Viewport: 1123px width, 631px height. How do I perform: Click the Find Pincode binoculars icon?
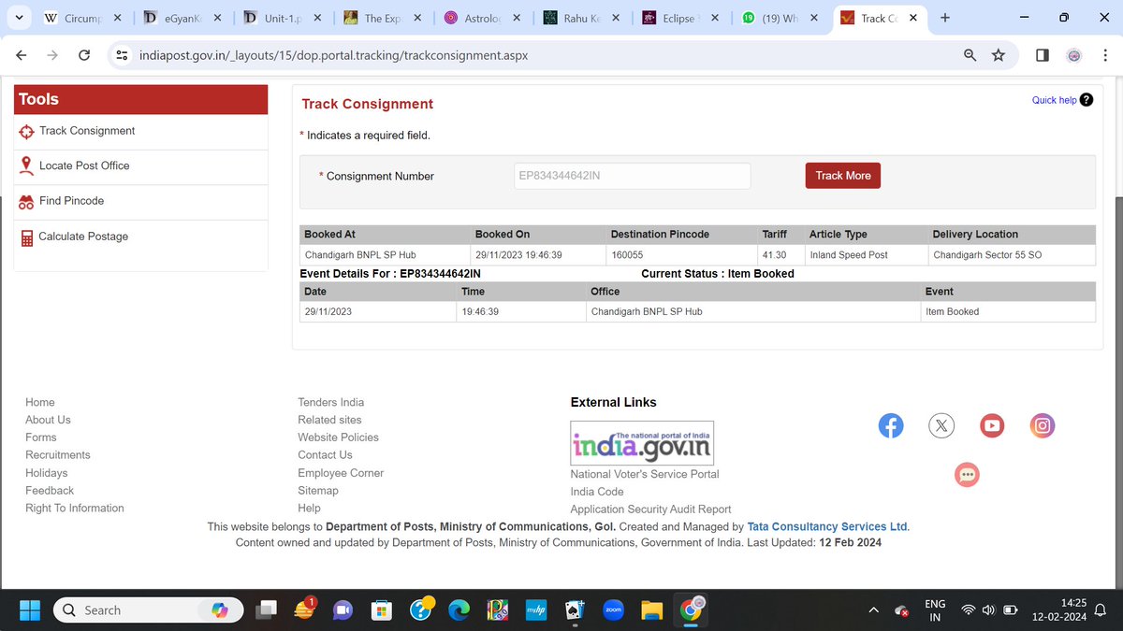(26, 202)
